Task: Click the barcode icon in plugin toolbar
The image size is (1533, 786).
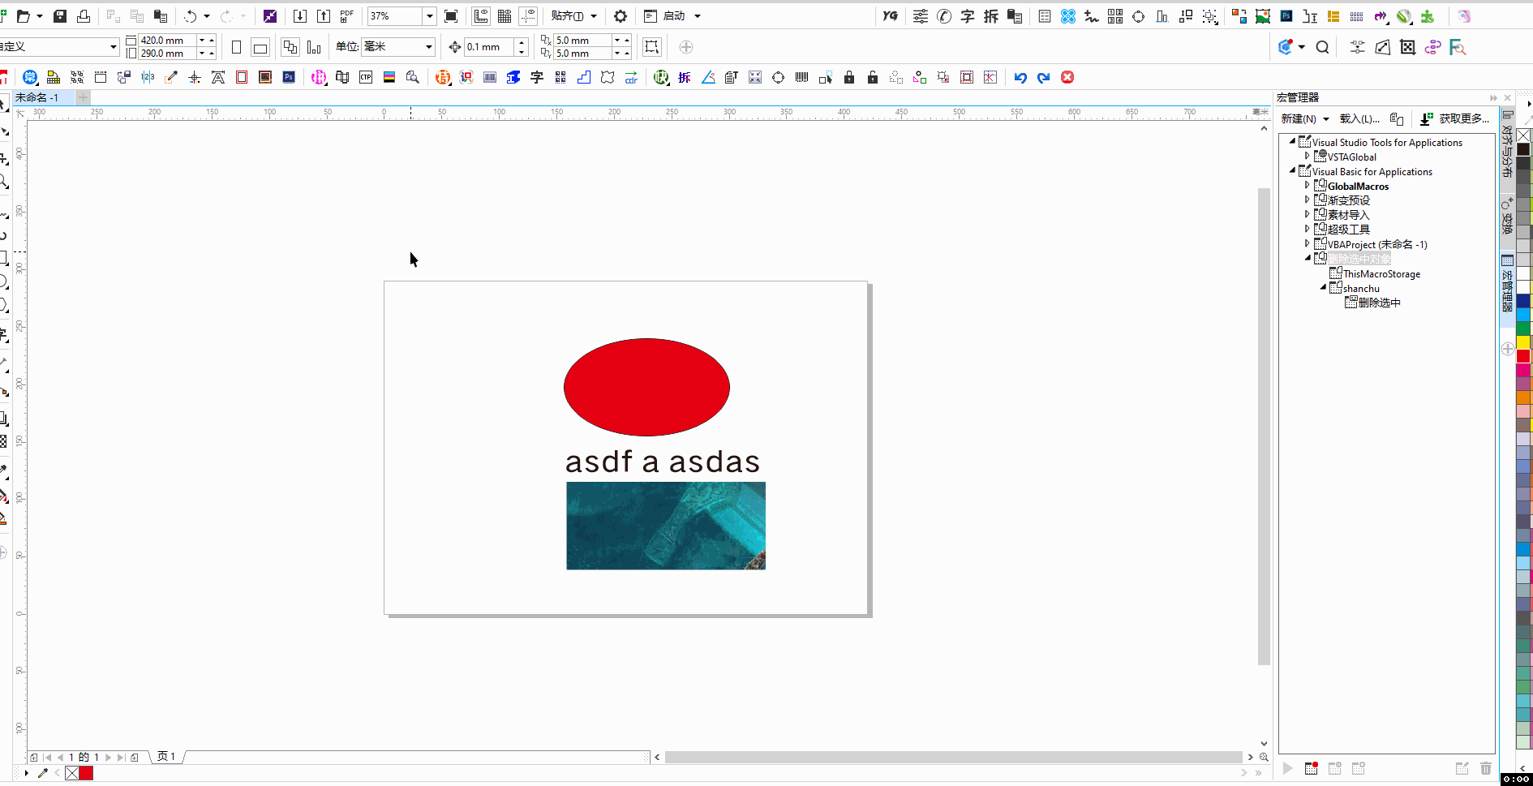Action: tap(802, 77)
